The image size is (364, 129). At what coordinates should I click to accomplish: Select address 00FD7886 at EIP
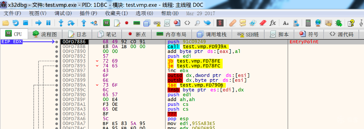(74, 42)
